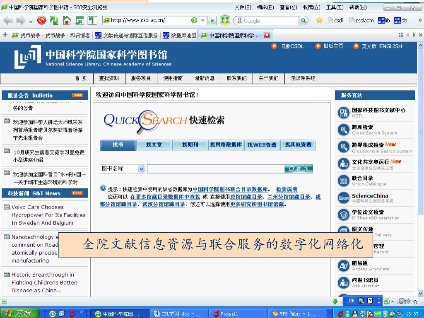Click the browser Forward arrow
The height and width of the screenshot is (318, 424).
[x=21, y=21]
